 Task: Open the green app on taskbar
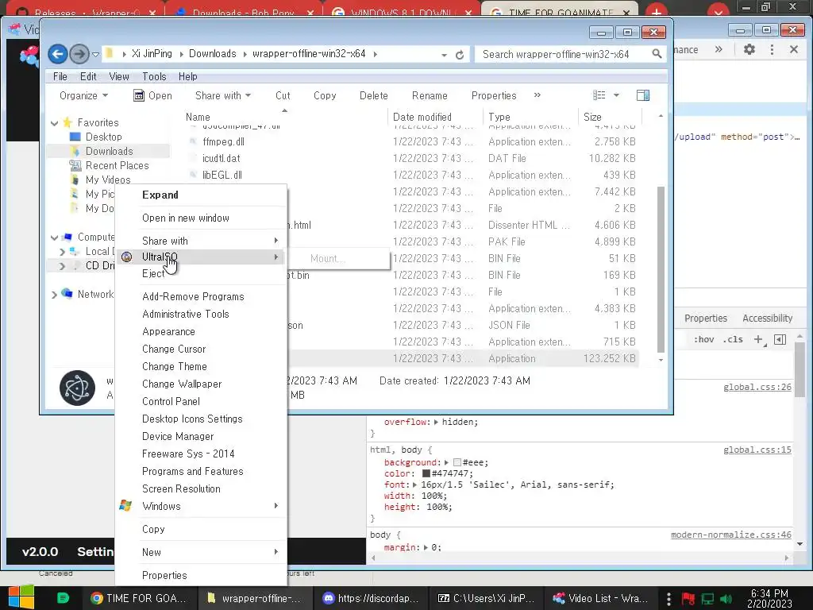63,598
